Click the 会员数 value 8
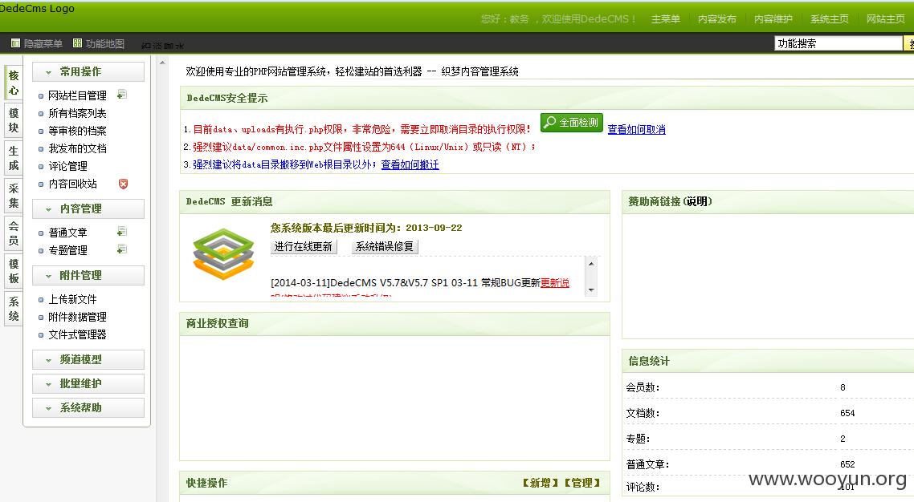The width and height of the screenshot is (914, 502). (x=843, y=387)
